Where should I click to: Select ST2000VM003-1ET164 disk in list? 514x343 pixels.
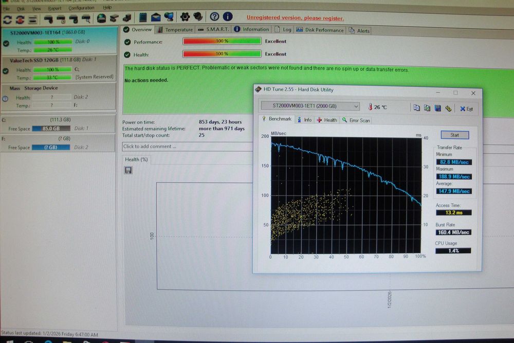coord(59,41)
